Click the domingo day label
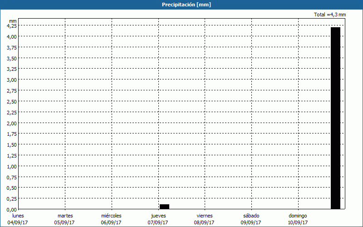 point(298,216)
